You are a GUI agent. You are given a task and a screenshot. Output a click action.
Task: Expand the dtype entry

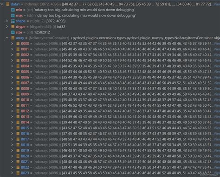[7, 27]
